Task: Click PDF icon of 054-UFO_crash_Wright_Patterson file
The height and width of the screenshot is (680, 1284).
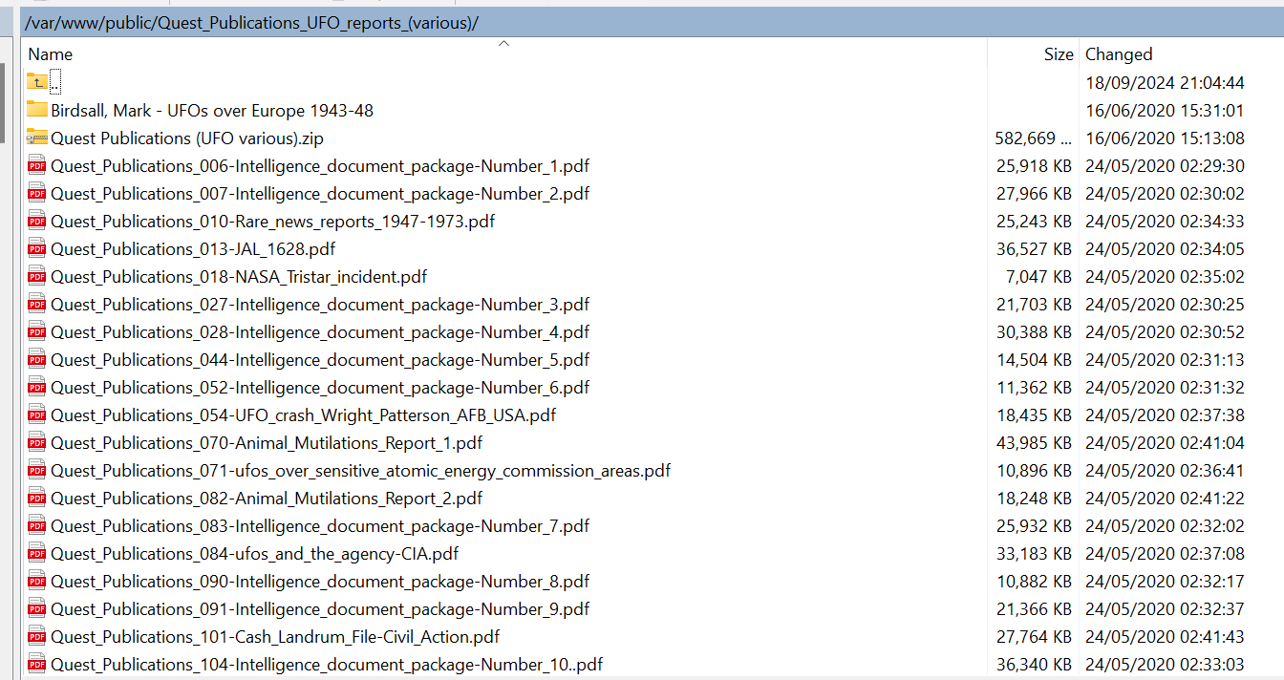Action: click(37, 414)
